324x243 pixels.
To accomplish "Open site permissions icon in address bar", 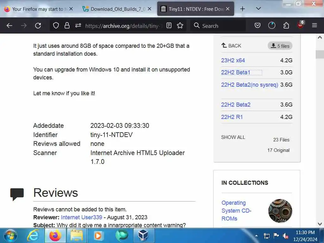I will coord(78,26).
